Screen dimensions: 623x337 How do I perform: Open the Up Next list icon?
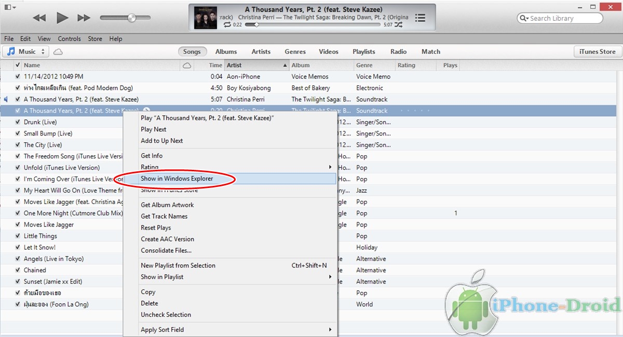421,18
